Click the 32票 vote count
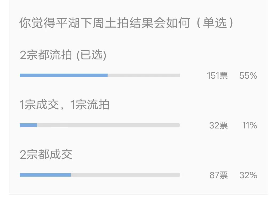Screen dimensions: 276x213 click(218, 125)
